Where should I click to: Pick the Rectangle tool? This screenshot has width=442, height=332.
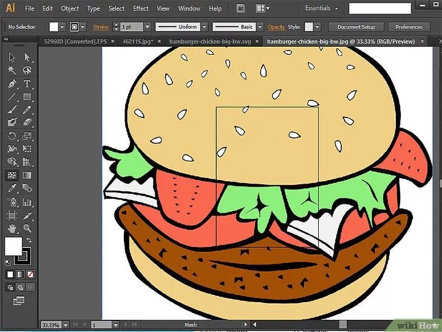tap(27, 97)
